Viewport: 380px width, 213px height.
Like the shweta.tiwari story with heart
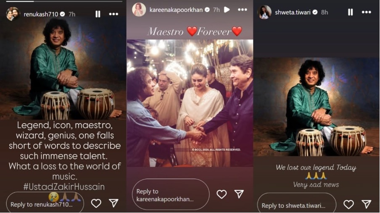[348, 205]
